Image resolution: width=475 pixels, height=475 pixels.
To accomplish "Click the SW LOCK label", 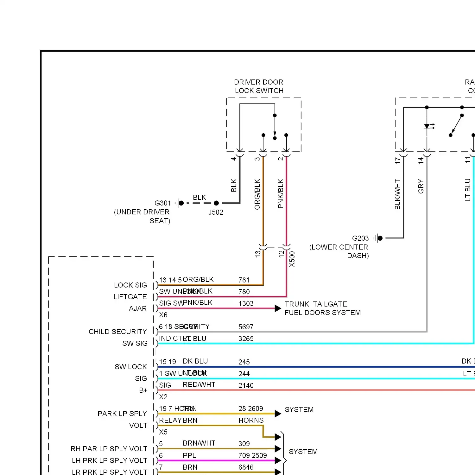I will 131,367.
